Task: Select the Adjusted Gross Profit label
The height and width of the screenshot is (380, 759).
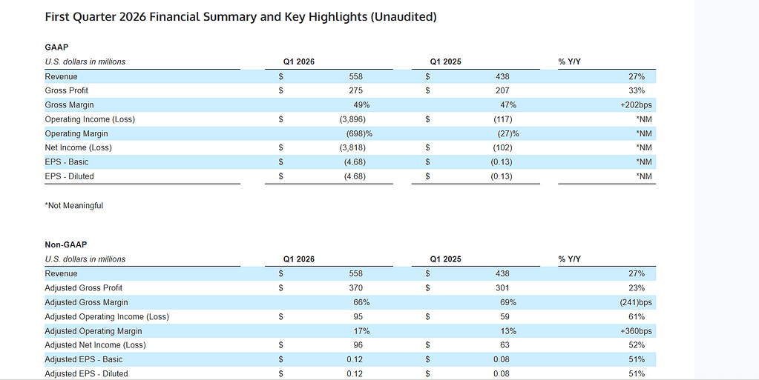Action: pos(83,287)
